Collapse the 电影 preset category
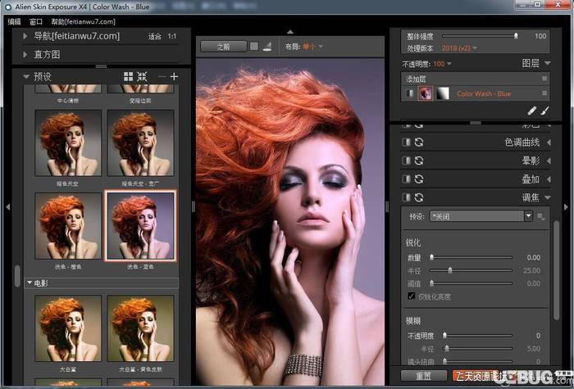 point(30,283)
